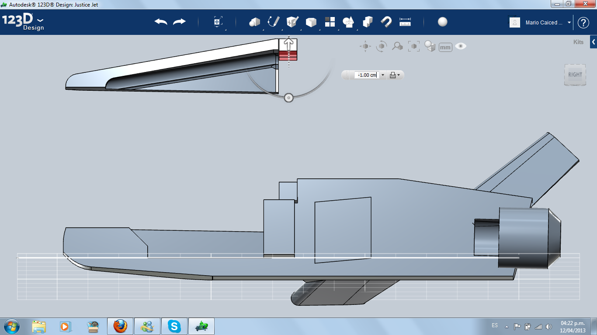597x335 pixels.
Task: Redo the last undone action
Action: 179,22
